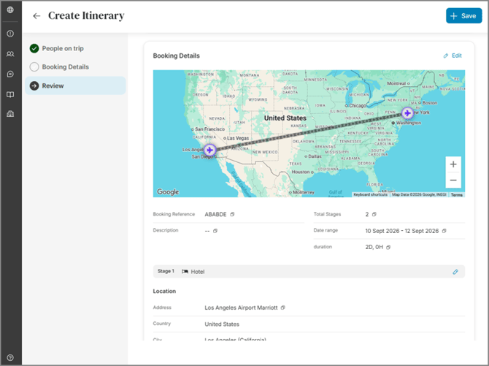489x366 pixels.
Task: Click the hotel bed icon in Stage 1
Action: tap(185, 271)
